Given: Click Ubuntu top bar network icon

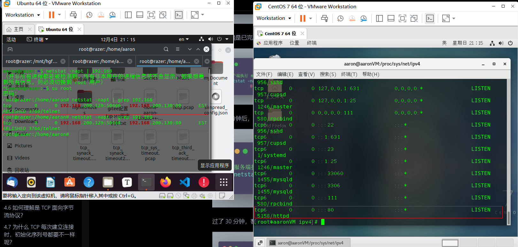Looking at the screenshot, I should point(201,39).
